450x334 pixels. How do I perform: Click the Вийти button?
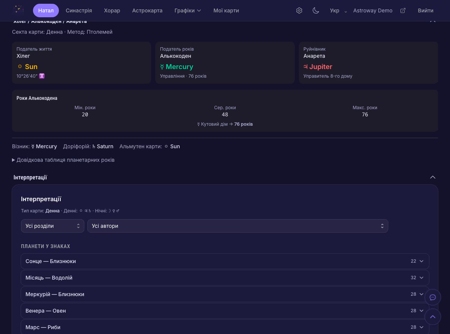click(425, 11)
